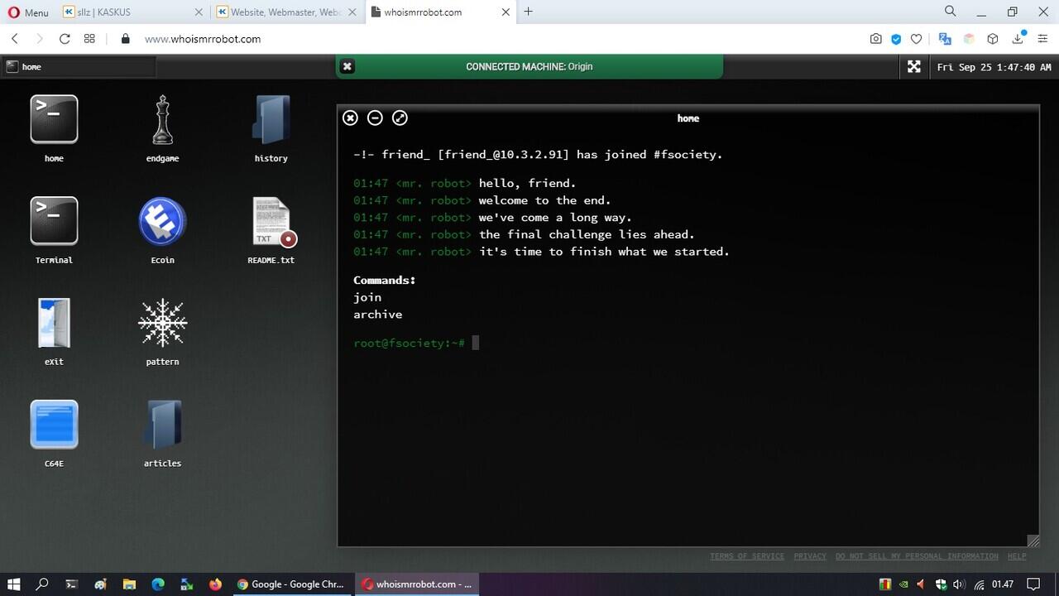Open the Opera Menu button
1059x596 pixels.
(x=28, y=12)
